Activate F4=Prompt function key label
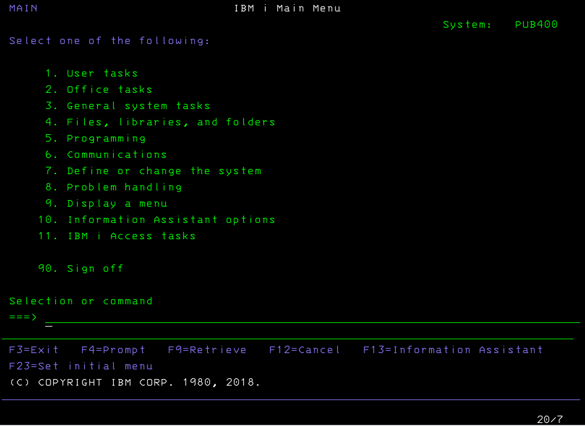The image size is (585, 426). [113, 350]
